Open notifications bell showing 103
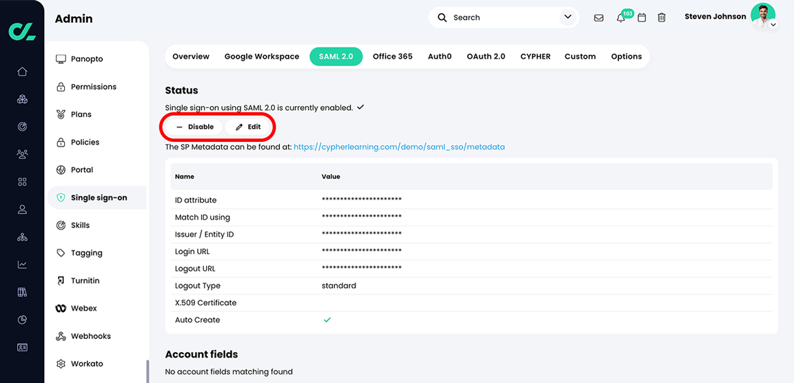Viewport: 794px width, 383px height. (x=621, y=18)
